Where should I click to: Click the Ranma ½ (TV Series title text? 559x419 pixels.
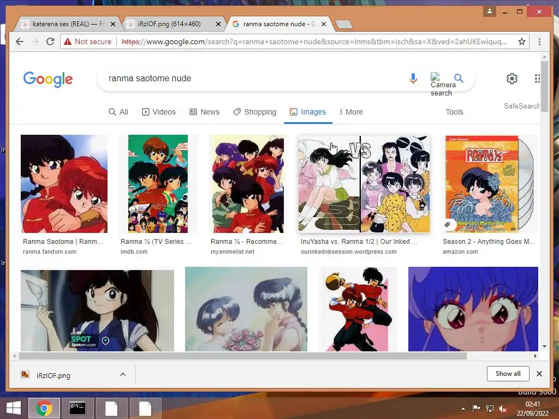click(156, 242)
